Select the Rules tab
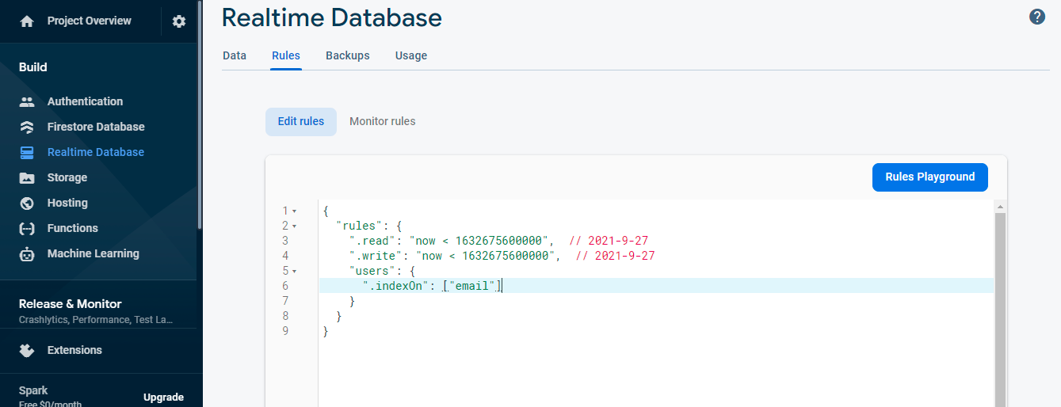The height and width of the screenshot is (407, 1061). pos(286,55)
